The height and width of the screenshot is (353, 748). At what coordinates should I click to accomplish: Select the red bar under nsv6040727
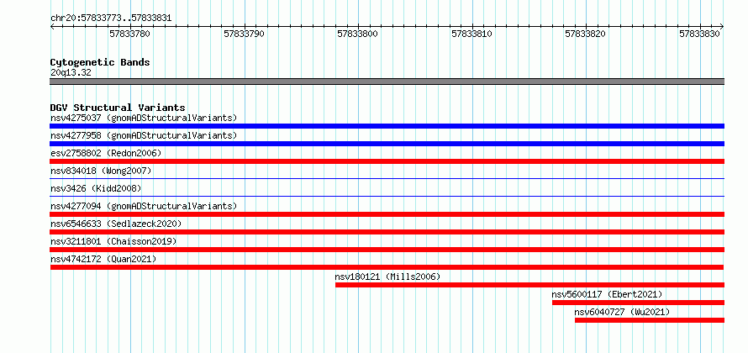pyautogui.click(x=650, y=320)
